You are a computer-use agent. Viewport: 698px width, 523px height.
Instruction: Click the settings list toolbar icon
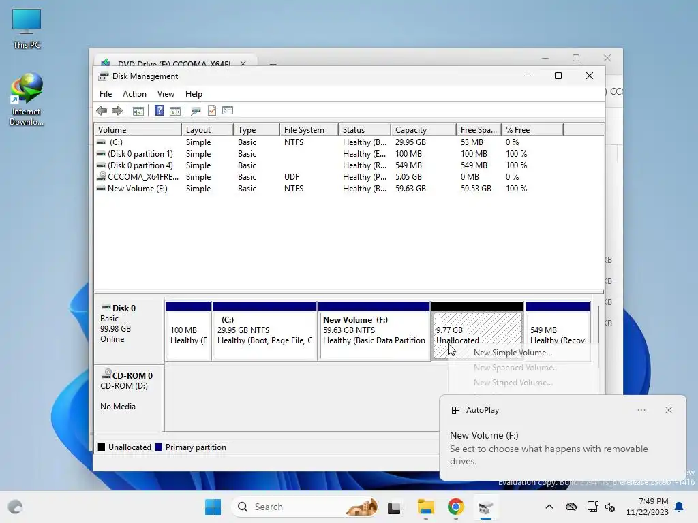(x=228, y=110)
